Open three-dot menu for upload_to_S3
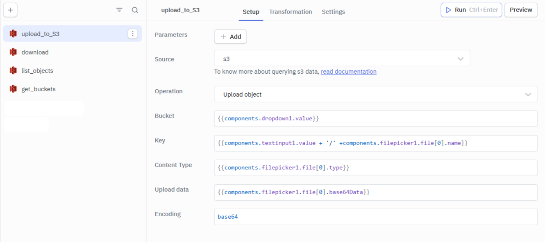Screen dimensions: 545x242 tap(132, 34)
